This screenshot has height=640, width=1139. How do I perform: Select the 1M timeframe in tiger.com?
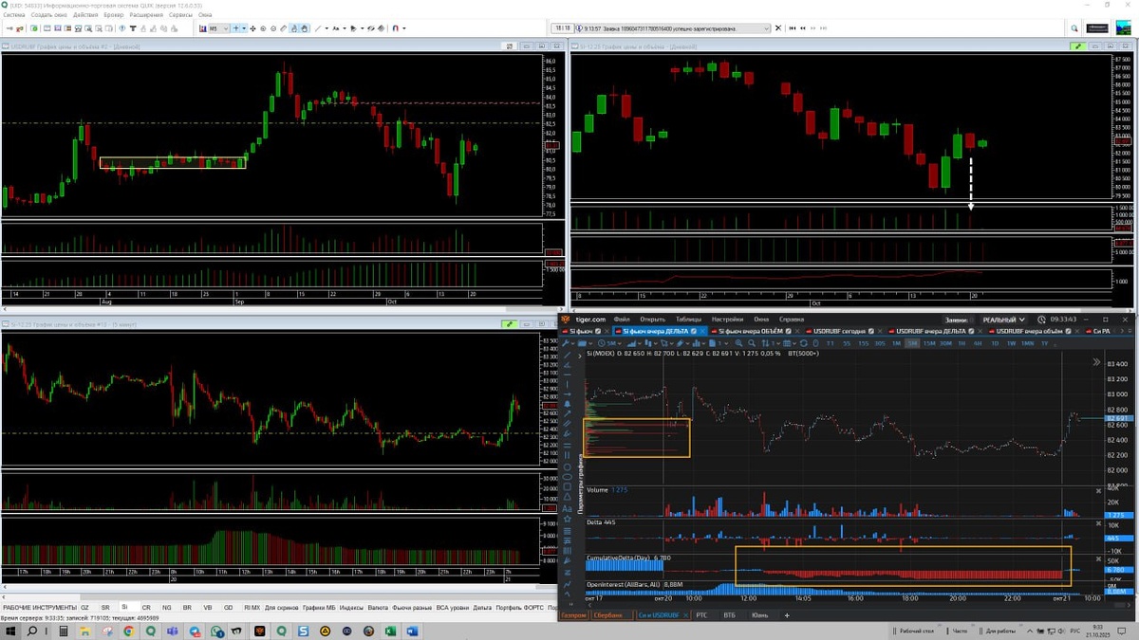897,342
